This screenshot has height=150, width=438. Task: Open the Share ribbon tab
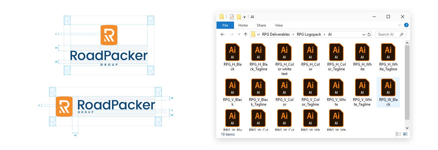pos(262,25)
